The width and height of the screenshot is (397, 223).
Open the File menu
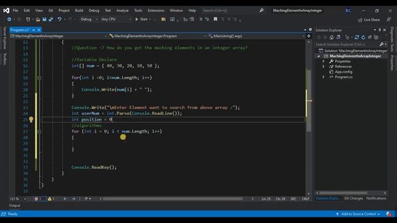(16, 11)
